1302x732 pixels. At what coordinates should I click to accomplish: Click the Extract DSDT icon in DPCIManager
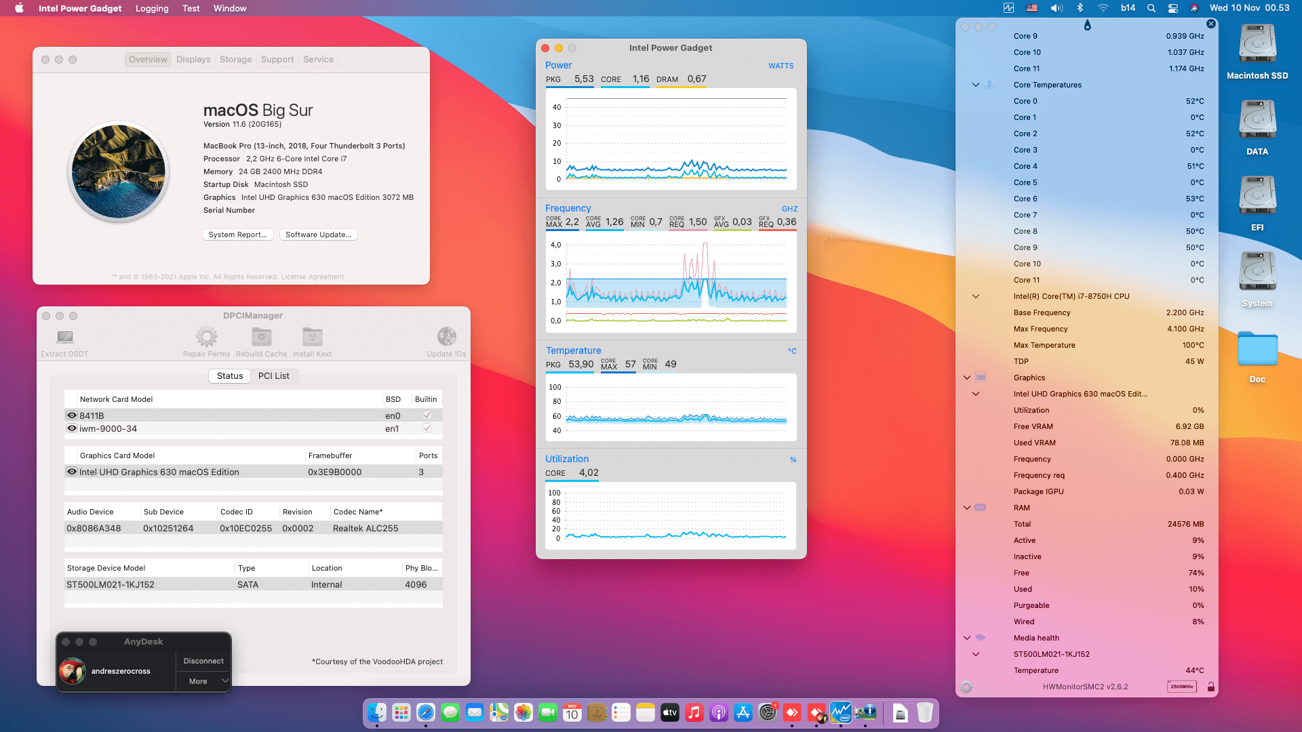click(x=65, y=337)
